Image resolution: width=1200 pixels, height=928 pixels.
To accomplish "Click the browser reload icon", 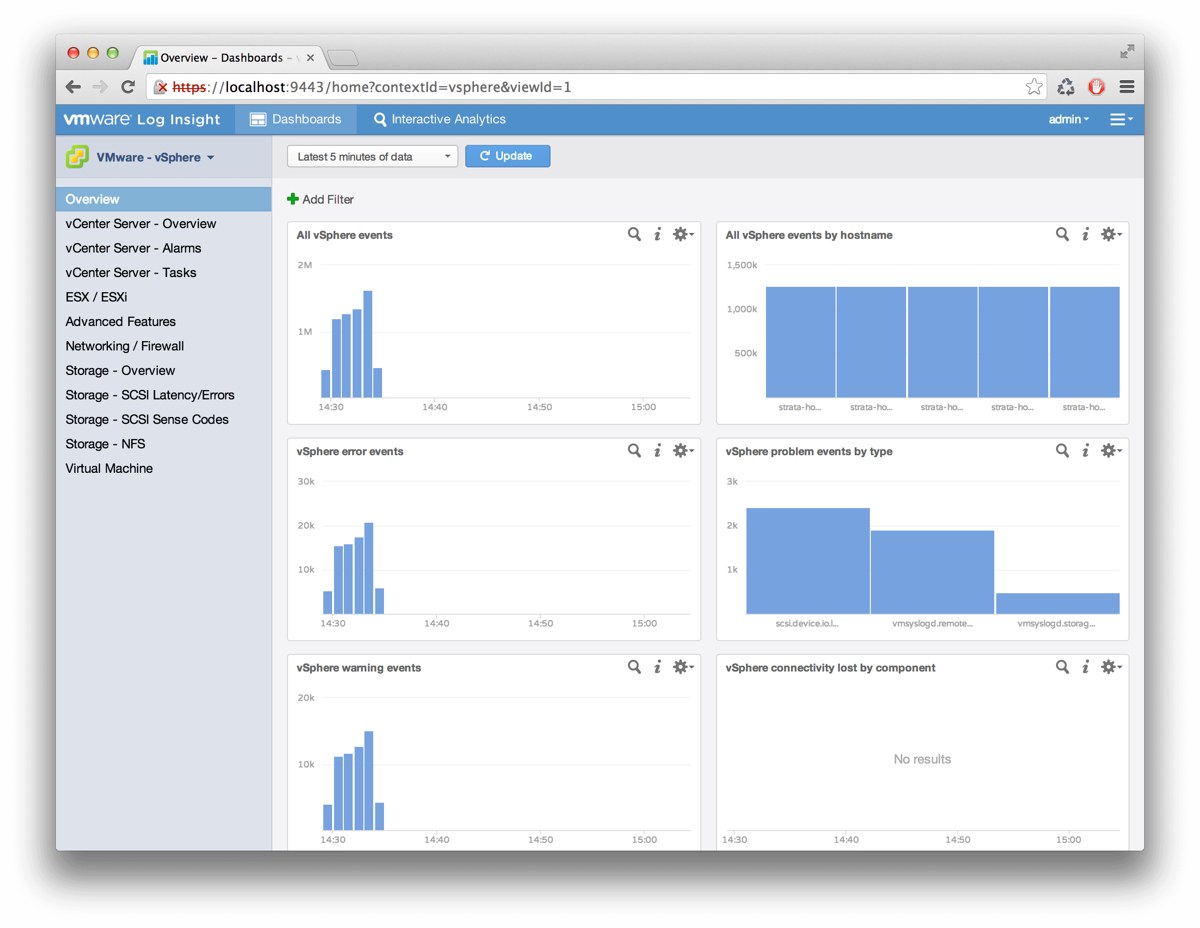I will [x=128, y=87].
